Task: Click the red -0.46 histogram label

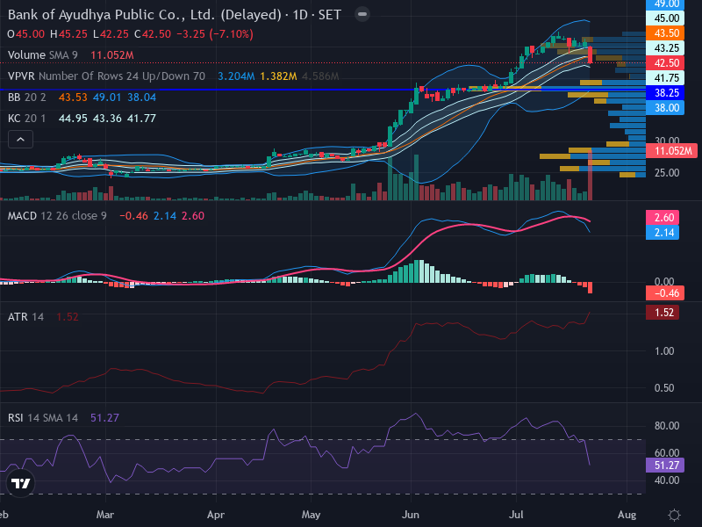Action: 665,293
